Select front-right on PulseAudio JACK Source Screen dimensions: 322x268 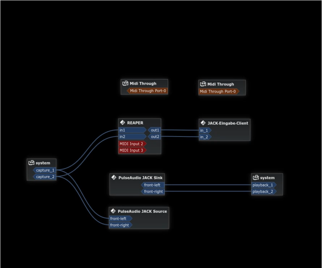[x=121, y=225]
